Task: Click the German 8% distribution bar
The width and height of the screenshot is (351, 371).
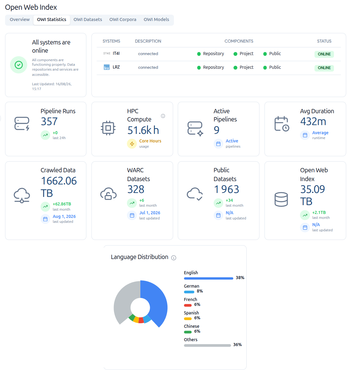Action: 189,292
